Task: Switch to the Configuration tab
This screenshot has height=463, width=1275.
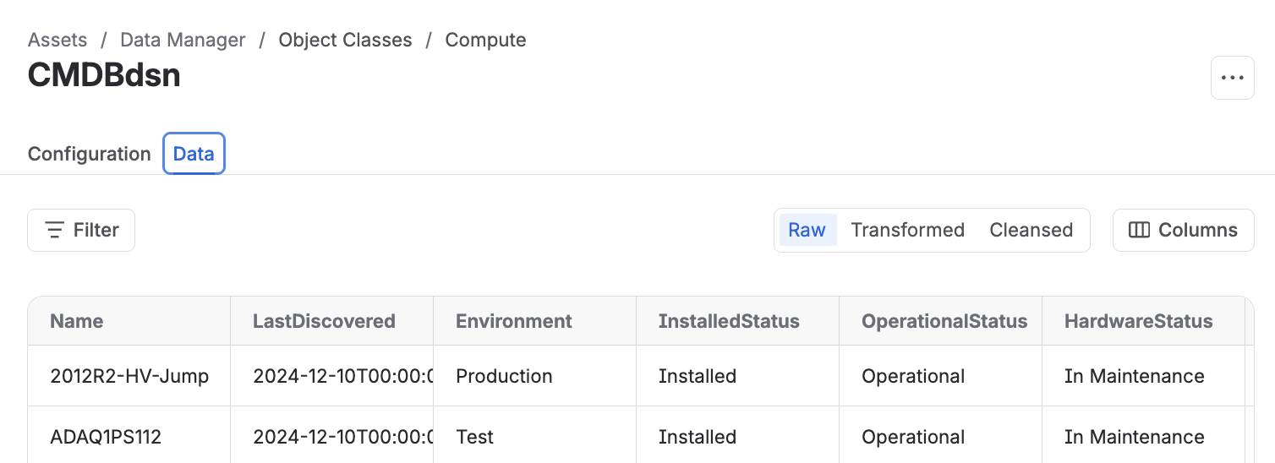Action: click(90, 154)
